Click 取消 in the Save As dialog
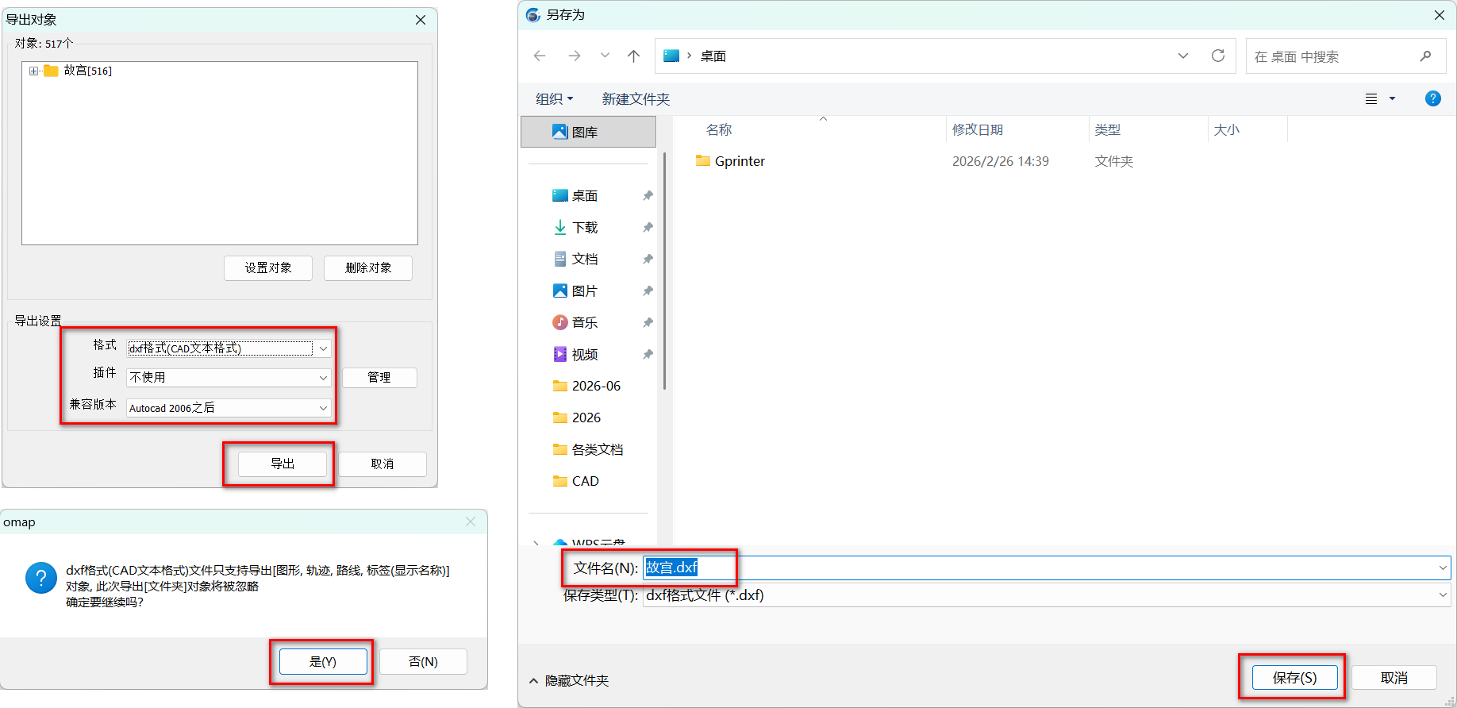 (1394, 678)
